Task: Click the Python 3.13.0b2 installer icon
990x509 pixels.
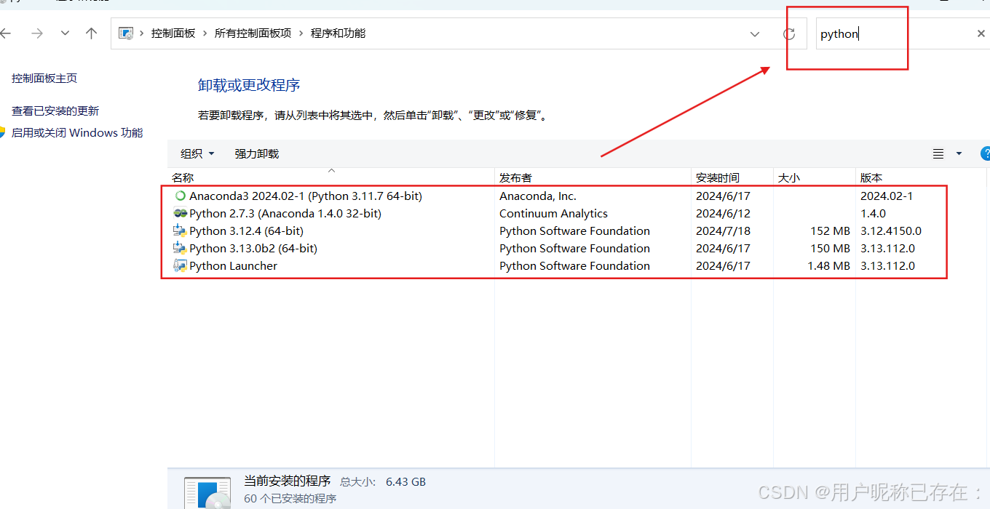Action: [x=181, y=248]
